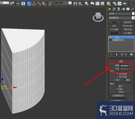The width and height of the screenshot is (135, 119).
Task: Click the UVW 展开 modifier button
Action: (128, 33)
